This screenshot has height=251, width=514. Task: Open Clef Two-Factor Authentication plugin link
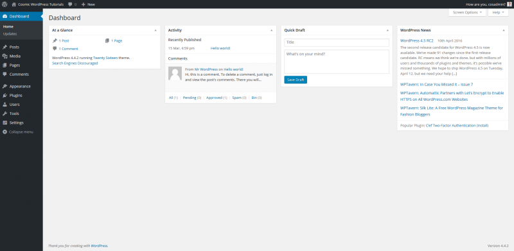(450, 126)
